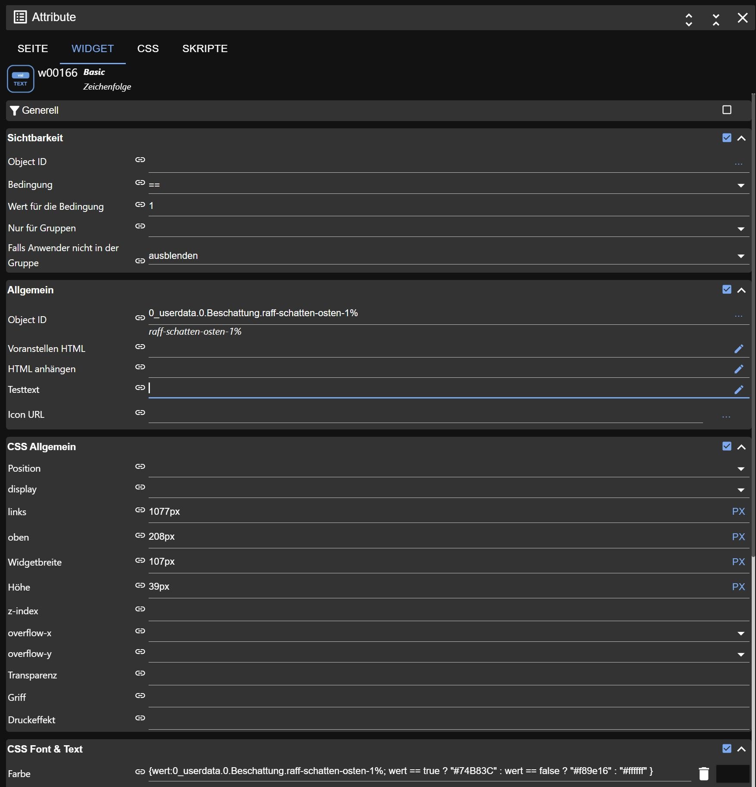
Task: Click the Attribute panel list icon
Action: click(20, 17)
